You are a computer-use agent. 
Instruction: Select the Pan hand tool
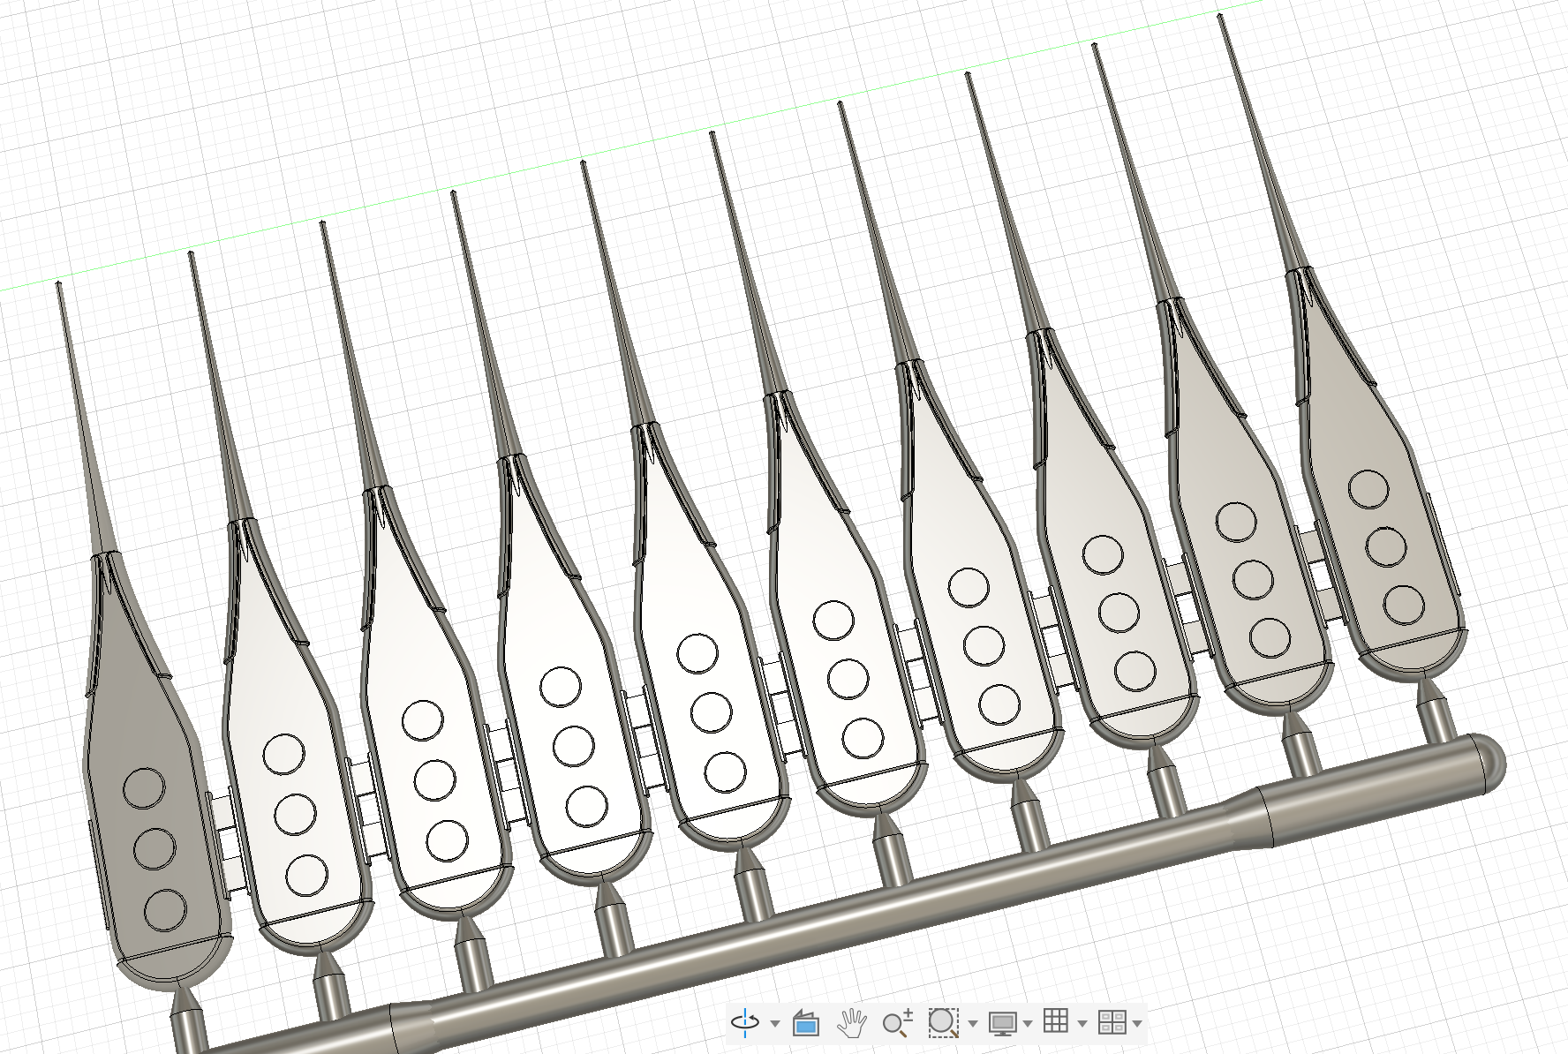pos(852,1023)
